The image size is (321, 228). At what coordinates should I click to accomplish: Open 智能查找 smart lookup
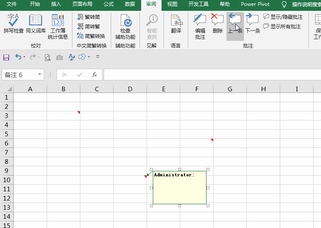[x=152, y=26]
